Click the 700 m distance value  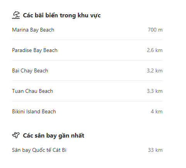(x=155, y=30)
